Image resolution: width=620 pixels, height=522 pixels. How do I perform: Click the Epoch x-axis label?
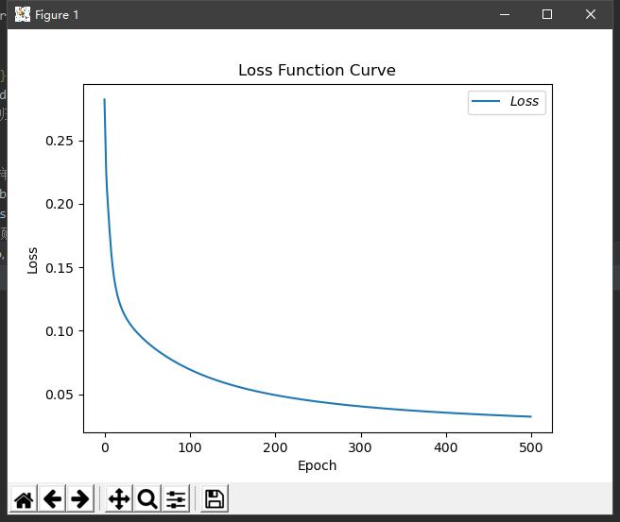click(x=318, y=465)
